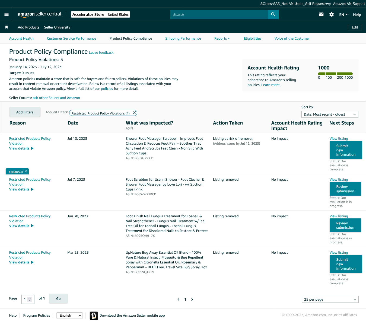Open Restricted Products Policy Violation dated Jul 10
This screenshot has width=366, height=331.
click(x=30, y=141)
